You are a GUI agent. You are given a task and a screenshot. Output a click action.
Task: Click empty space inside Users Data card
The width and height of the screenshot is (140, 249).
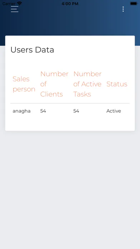click(70, 124)
